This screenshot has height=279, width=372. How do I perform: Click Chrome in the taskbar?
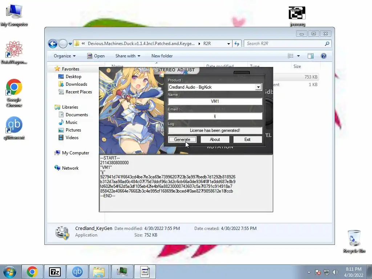tap(32, 272)
